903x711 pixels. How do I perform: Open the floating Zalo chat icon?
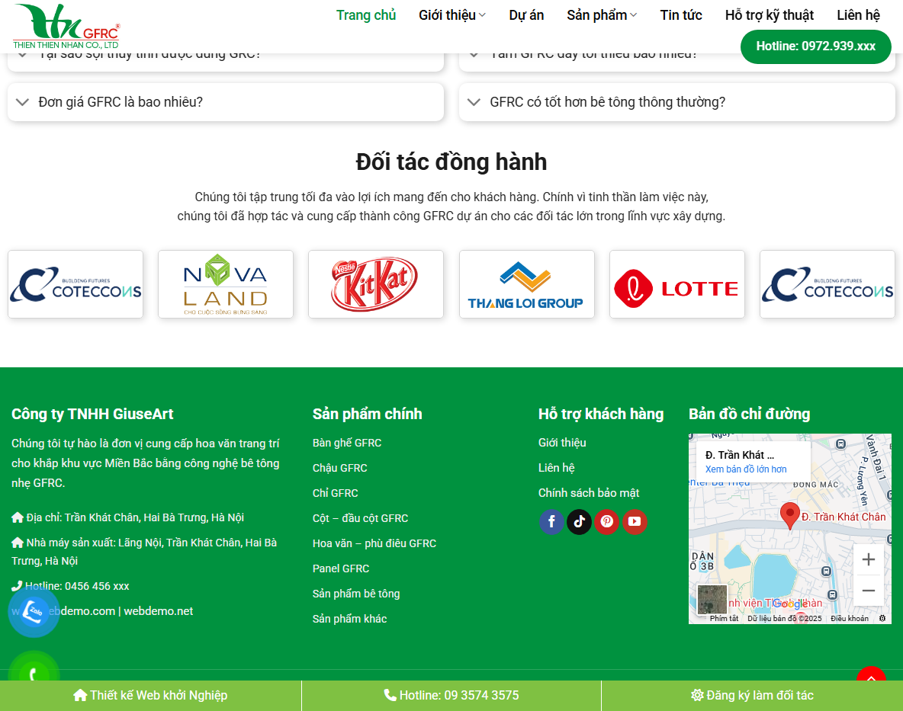click(34, 611)
